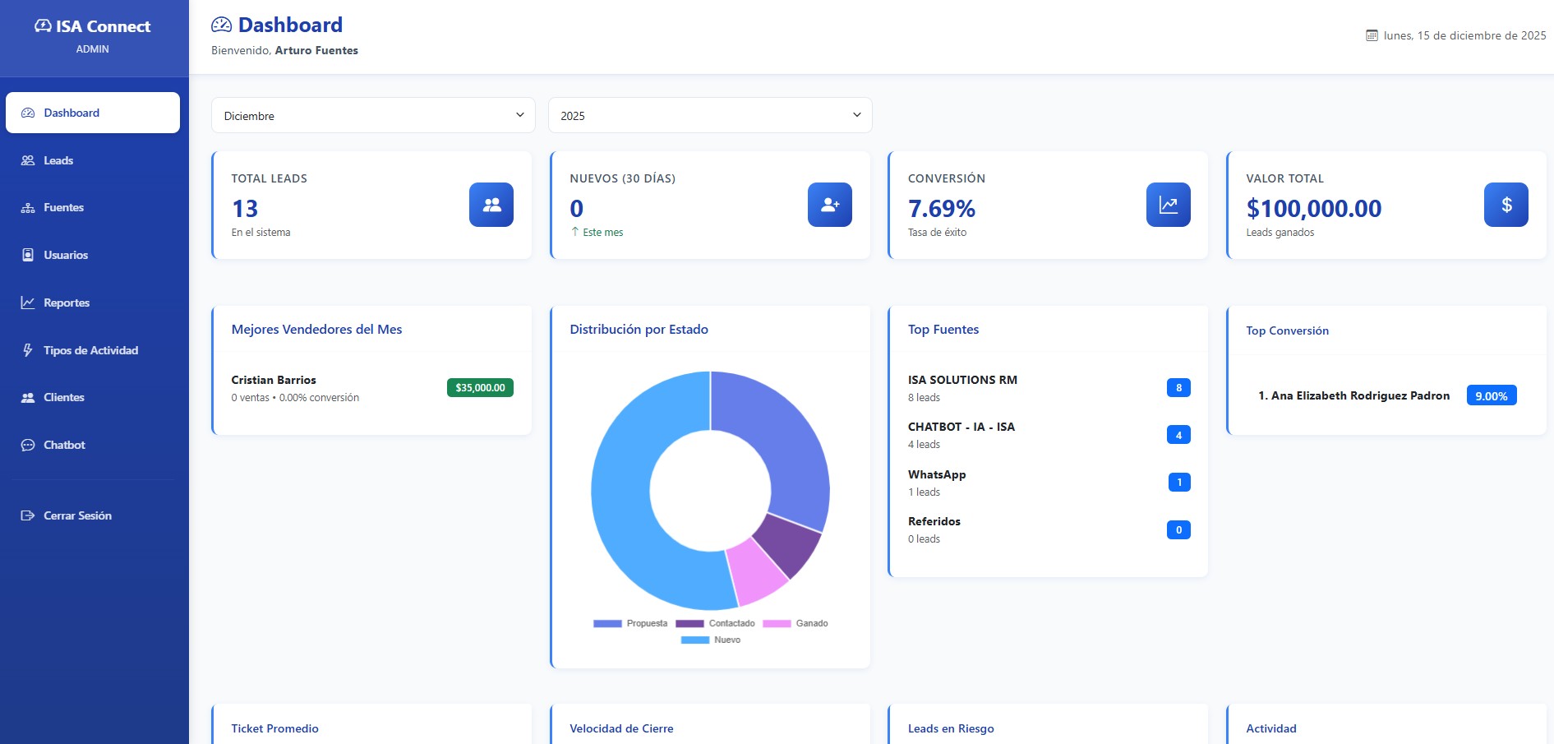Toggle Contactado series in chart legend
Viewport: 1554px width, 744px height.
715,623
